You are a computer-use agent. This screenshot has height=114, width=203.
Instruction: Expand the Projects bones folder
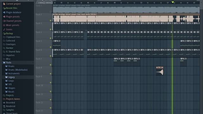pyautogui.click(x=4, y=99)
